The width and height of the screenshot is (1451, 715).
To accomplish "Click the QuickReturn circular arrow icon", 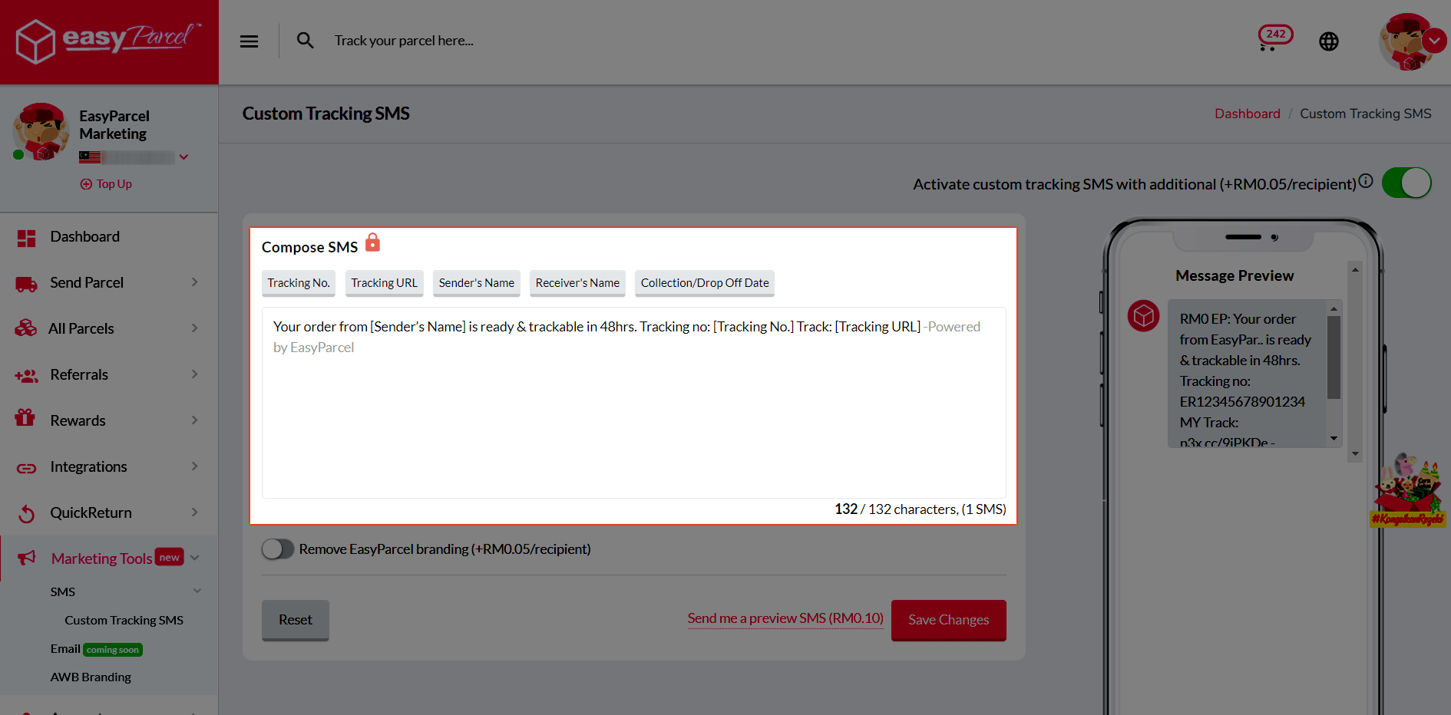I will coord(25,512).
